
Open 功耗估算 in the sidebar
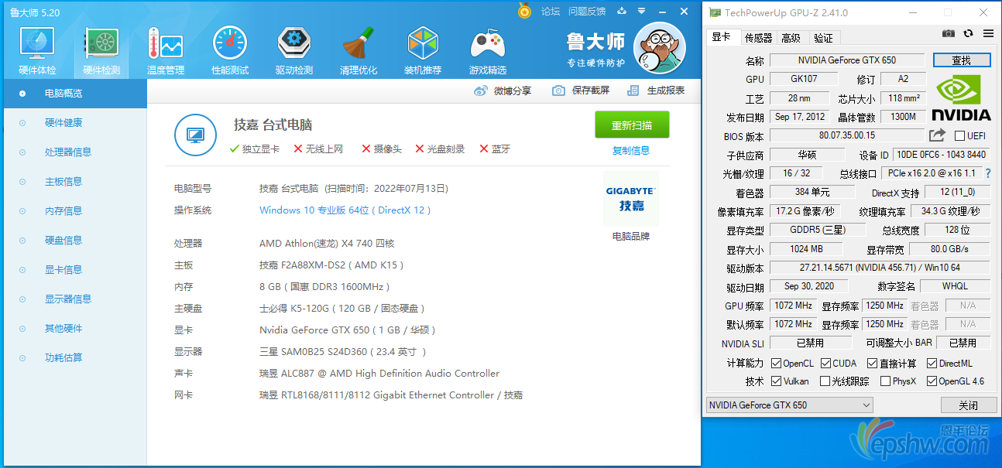(63, 358)
